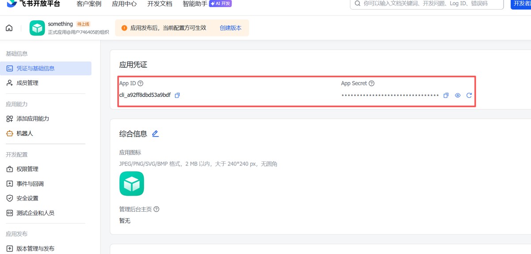Click App ID text cli_a92ff8dbd53a9bdf
The height and width of the screenshot is (254, 531).
[145, 95]
